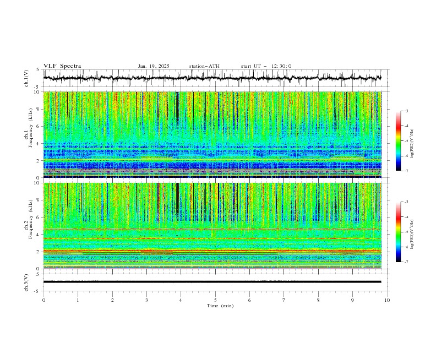
Task: Click the ch.1 spectrogram panel
Action: [x=212, y=134]
